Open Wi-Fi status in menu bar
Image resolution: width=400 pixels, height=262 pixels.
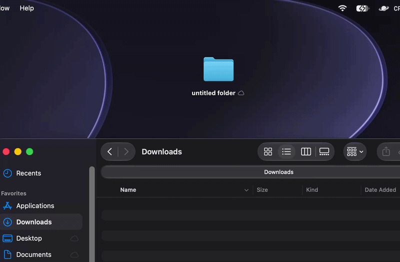(x=342, y=8)
